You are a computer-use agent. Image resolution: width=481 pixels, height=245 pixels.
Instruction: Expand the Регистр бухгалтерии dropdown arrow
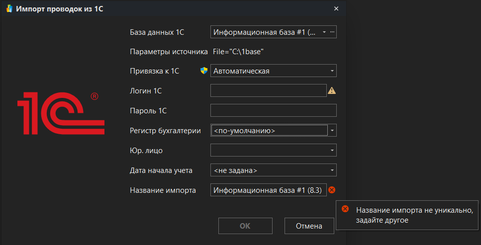point(332,131)
